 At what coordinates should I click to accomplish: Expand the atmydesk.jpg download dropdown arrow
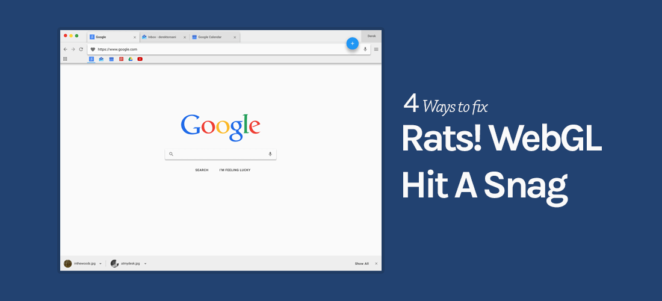pyautogui.click(x=145, y=264)
